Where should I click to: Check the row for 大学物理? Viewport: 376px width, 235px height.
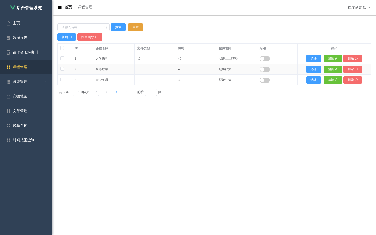tap(62, 58)
